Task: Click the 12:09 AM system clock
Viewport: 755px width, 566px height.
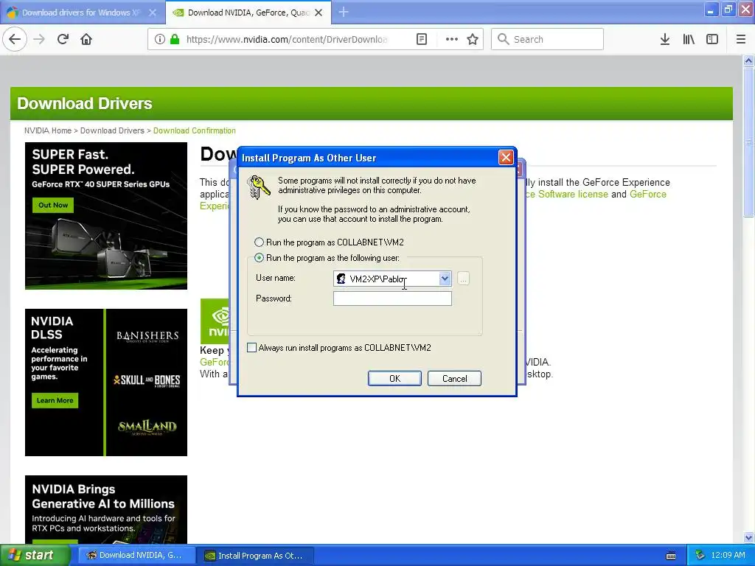Action: pos(728,555)
